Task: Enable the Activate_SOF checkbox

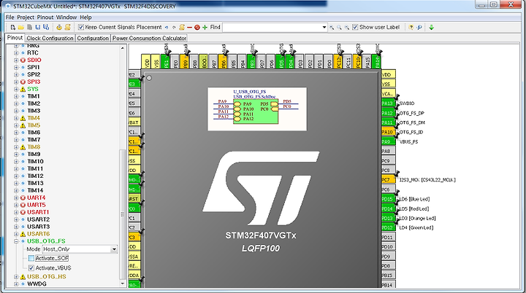Action: point(31,258)
